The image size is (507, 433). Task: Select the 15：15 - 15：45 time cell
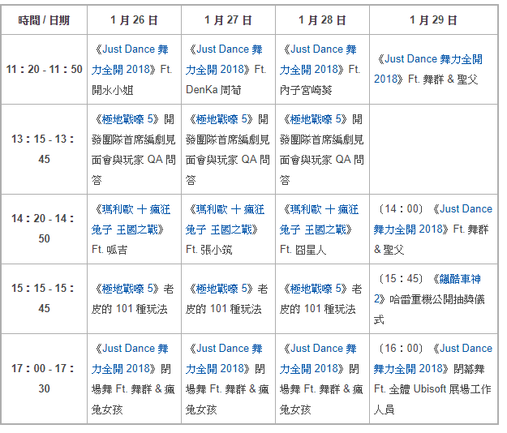click(x=45, y=298)
